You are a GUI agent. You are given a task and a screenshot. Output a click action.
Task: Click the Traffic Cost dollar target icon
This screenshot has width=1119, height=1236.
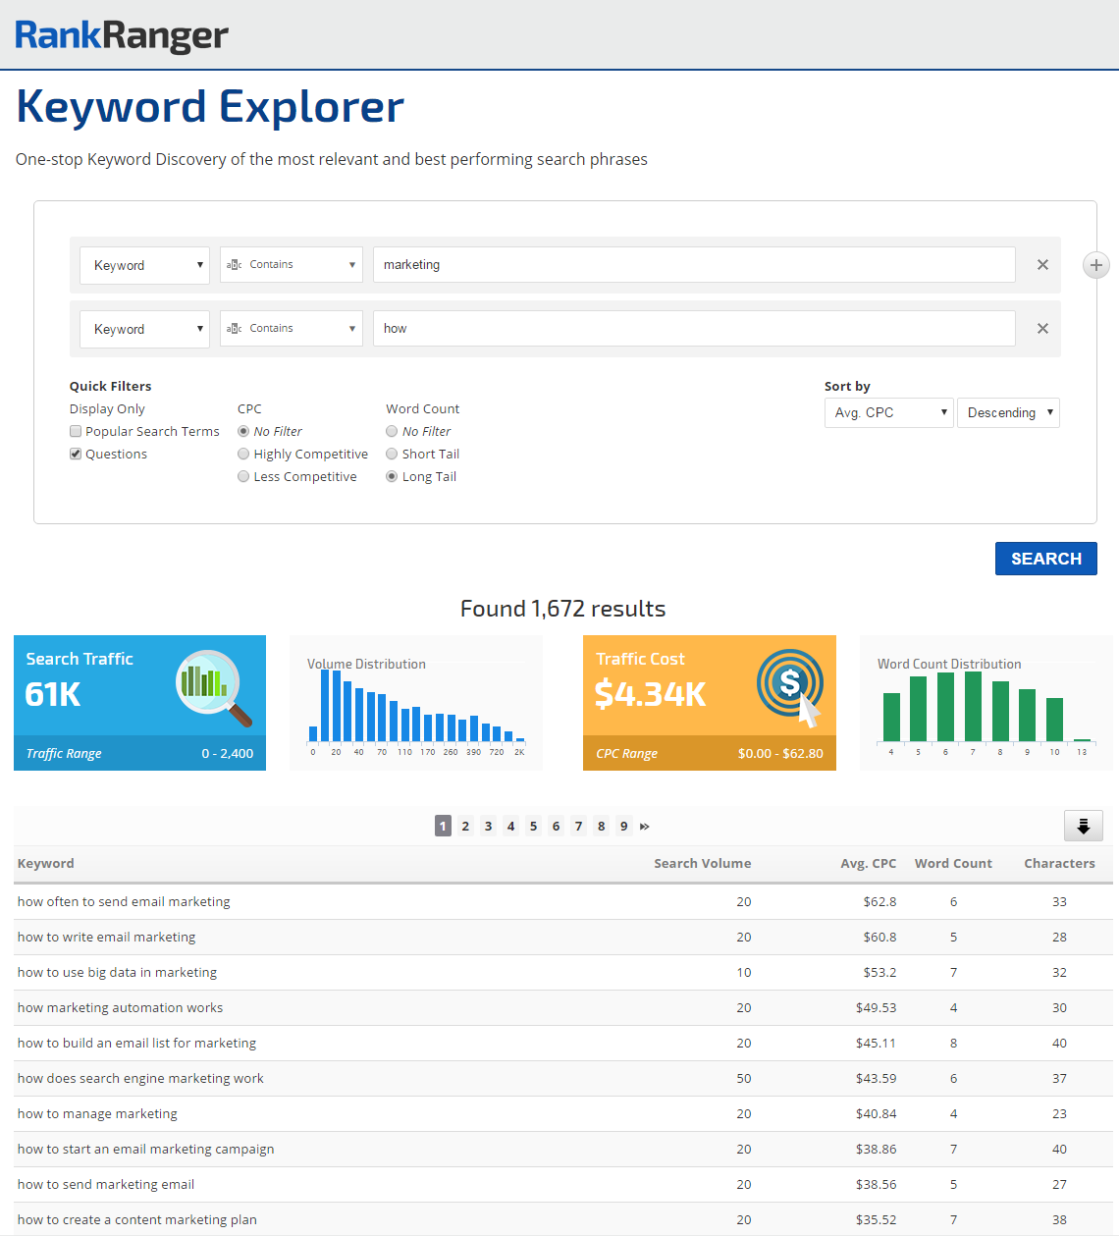tap(790, 686)
